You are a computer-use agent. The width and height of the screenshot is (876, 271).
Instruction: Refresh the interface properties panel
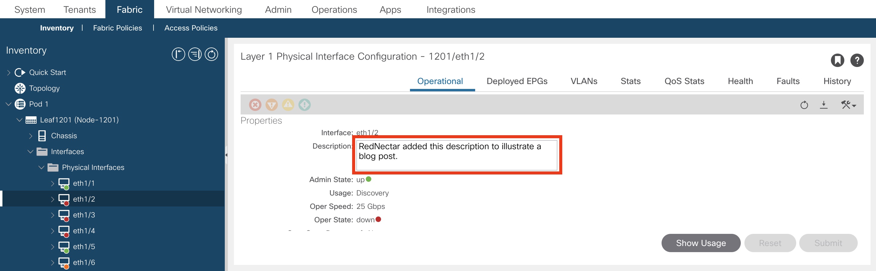tap(804, 105)
